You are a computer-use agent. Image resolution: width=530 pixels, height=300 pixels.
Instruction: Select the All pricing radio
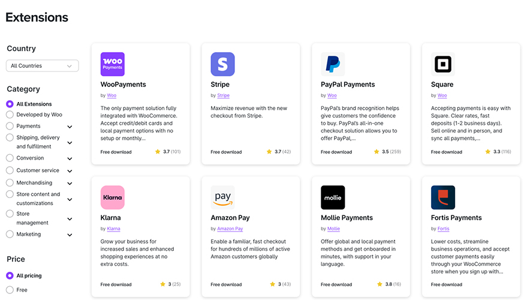coord(10,275)
